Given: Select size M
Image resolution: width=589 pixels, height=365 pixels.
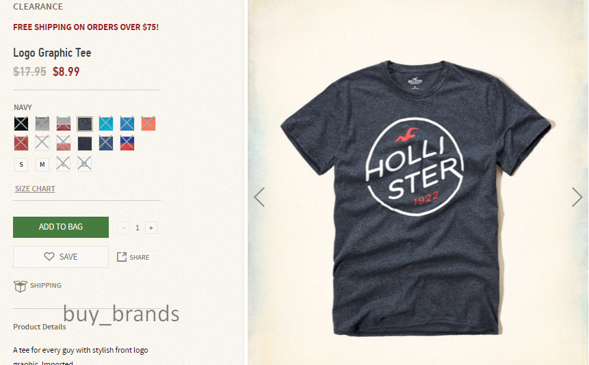Looking at the screenshot, I should coord(42,165).
